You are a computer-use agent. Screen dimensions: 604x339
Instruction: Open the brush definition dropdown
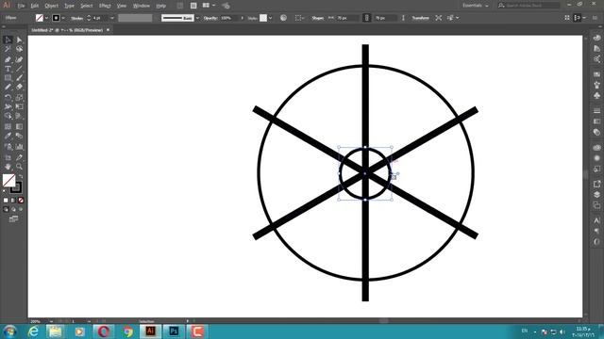pos(197,18)
